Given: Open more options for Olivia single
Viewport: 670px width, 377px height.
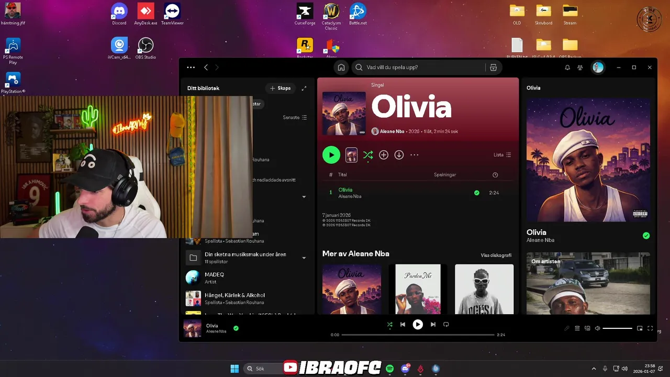Looking at the screenshot, I should 415,155.
